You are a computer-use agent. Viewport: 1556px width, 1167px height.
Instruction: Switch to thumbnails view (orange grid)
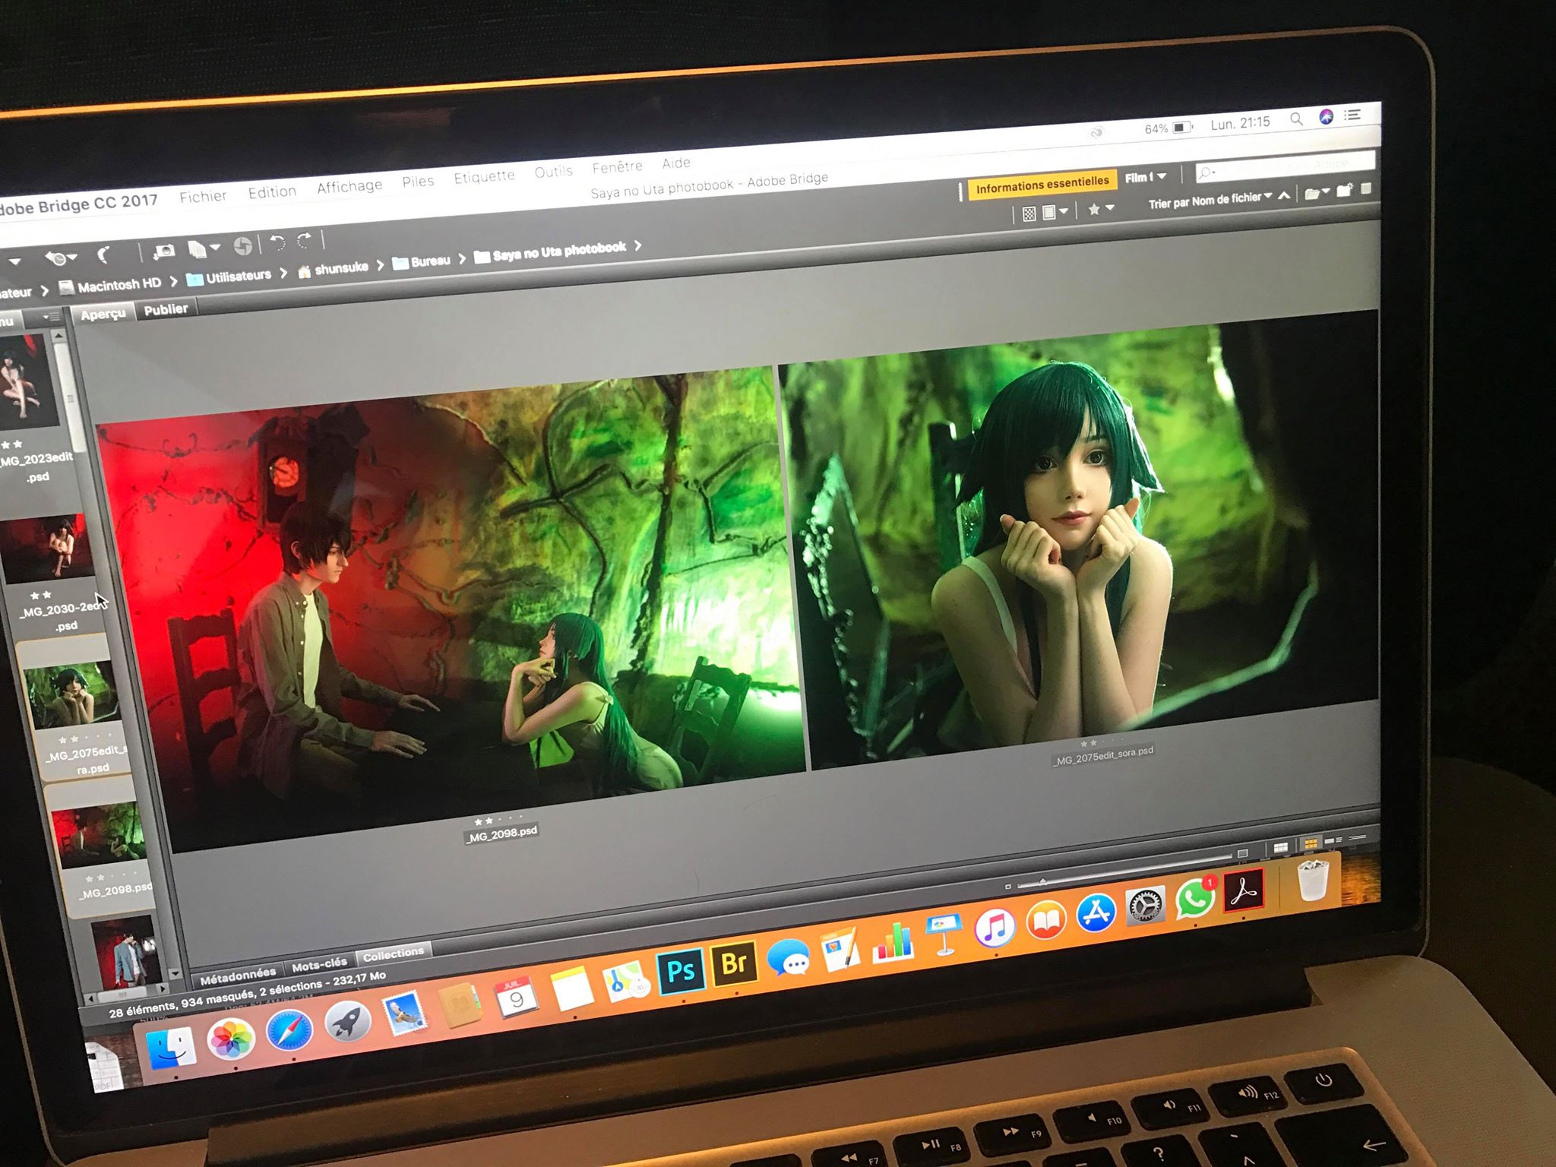[1311, 844]
